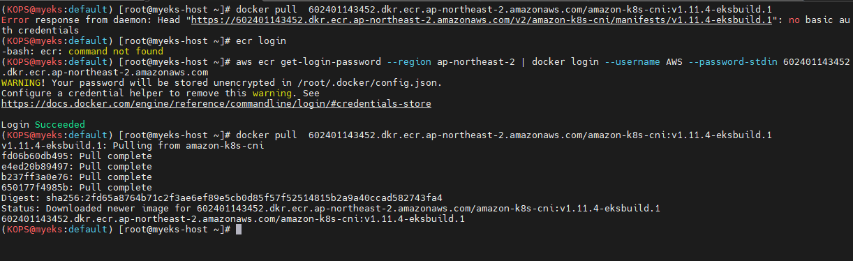Click layer 650177f4985b Pull complete line
The width and height of the screenshot is (853, 261).
pos(77,187)
